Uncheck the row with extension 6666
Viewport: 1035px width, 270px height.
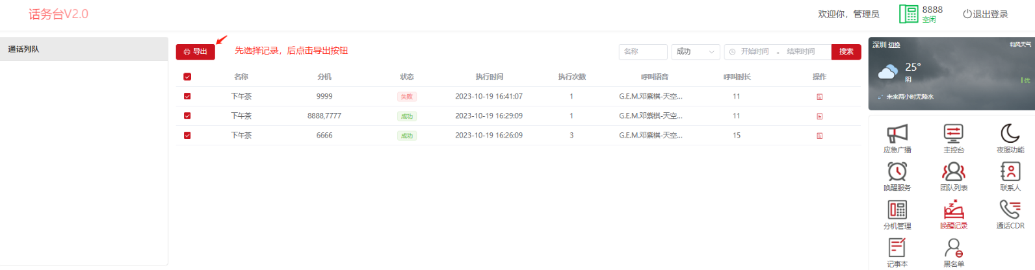pyautogui.click(x=187, y=136)
